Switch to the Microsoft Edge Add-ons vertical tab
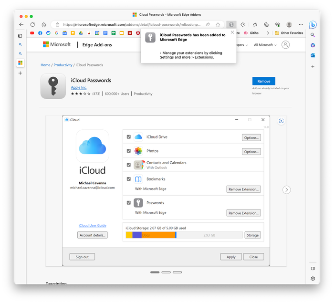Image resolution: width=334 pixels, height=303 pixels. tap(20, 63)
